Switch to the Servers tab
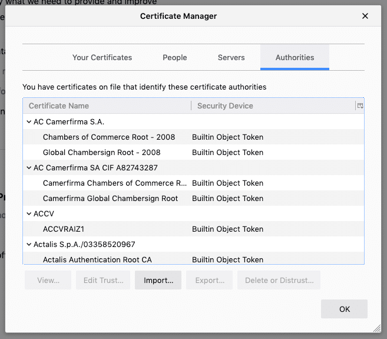The image size is (387, 339). click(x=231, y=57)
